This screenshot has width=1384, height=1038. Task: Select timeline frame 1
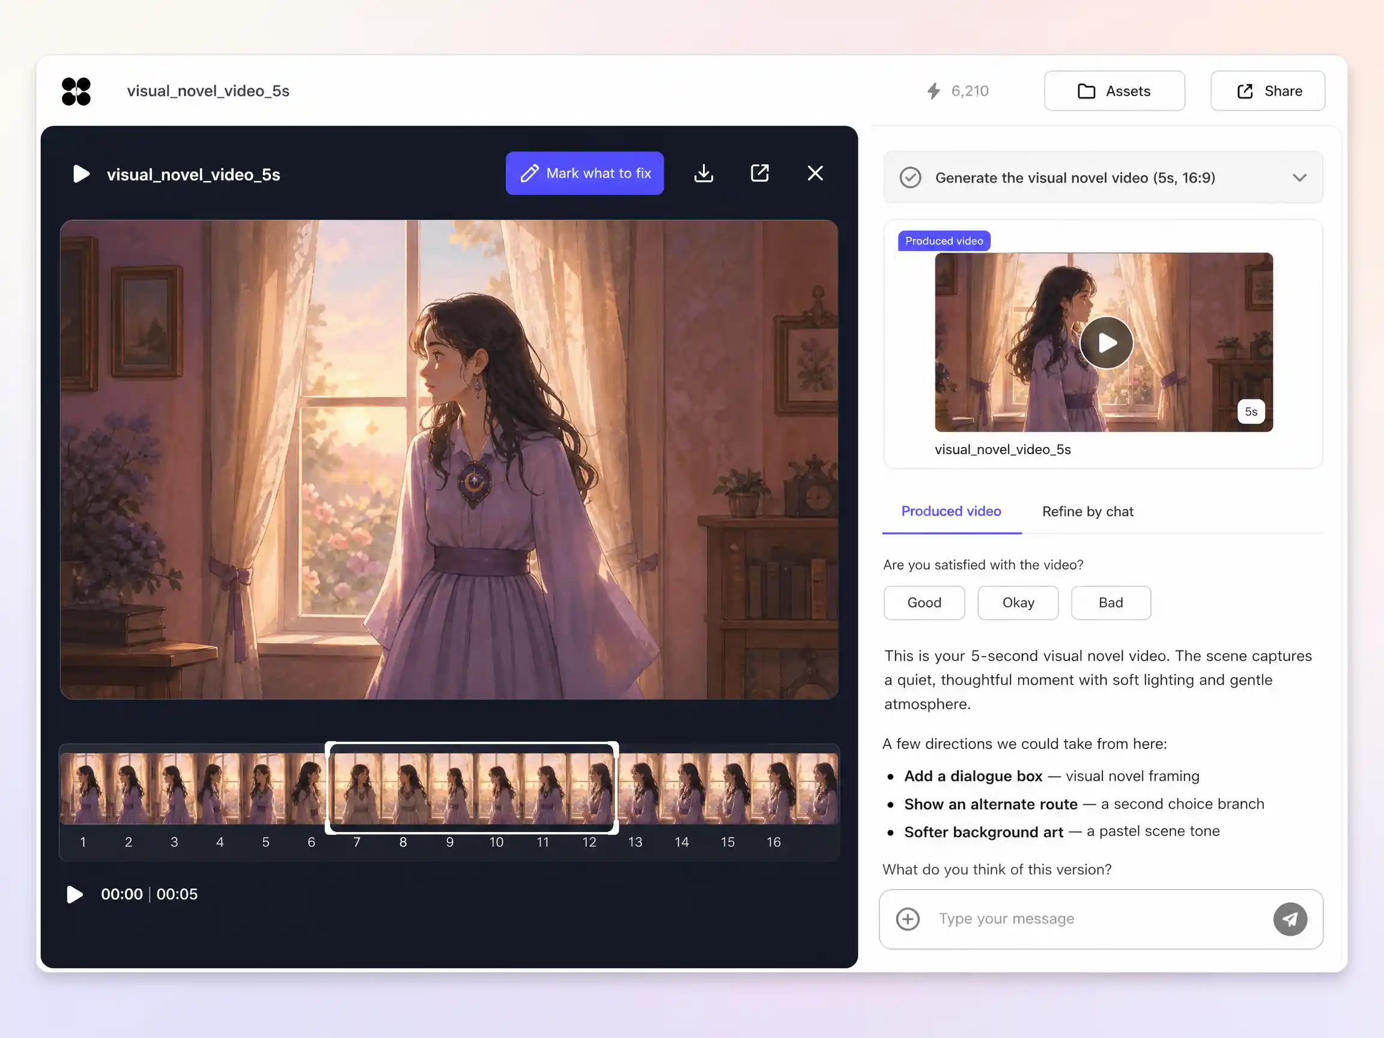point(82,789)
